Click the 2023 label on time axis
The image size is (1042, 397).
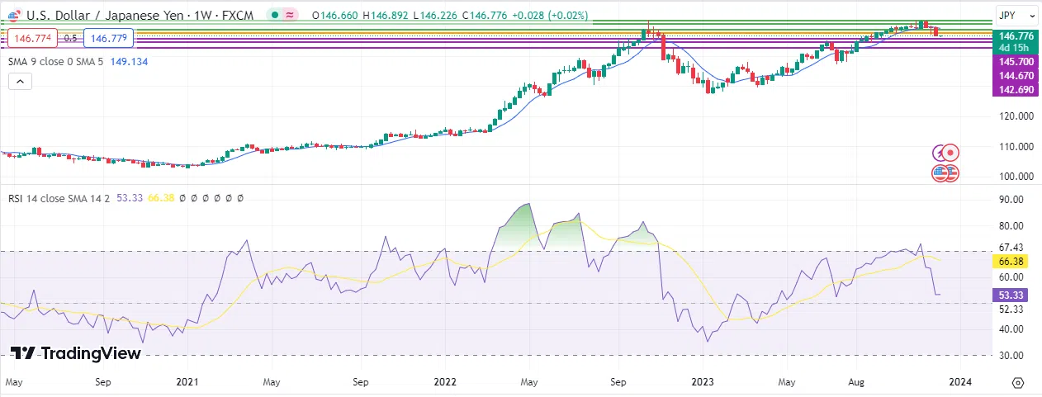(x=703, y=382)
